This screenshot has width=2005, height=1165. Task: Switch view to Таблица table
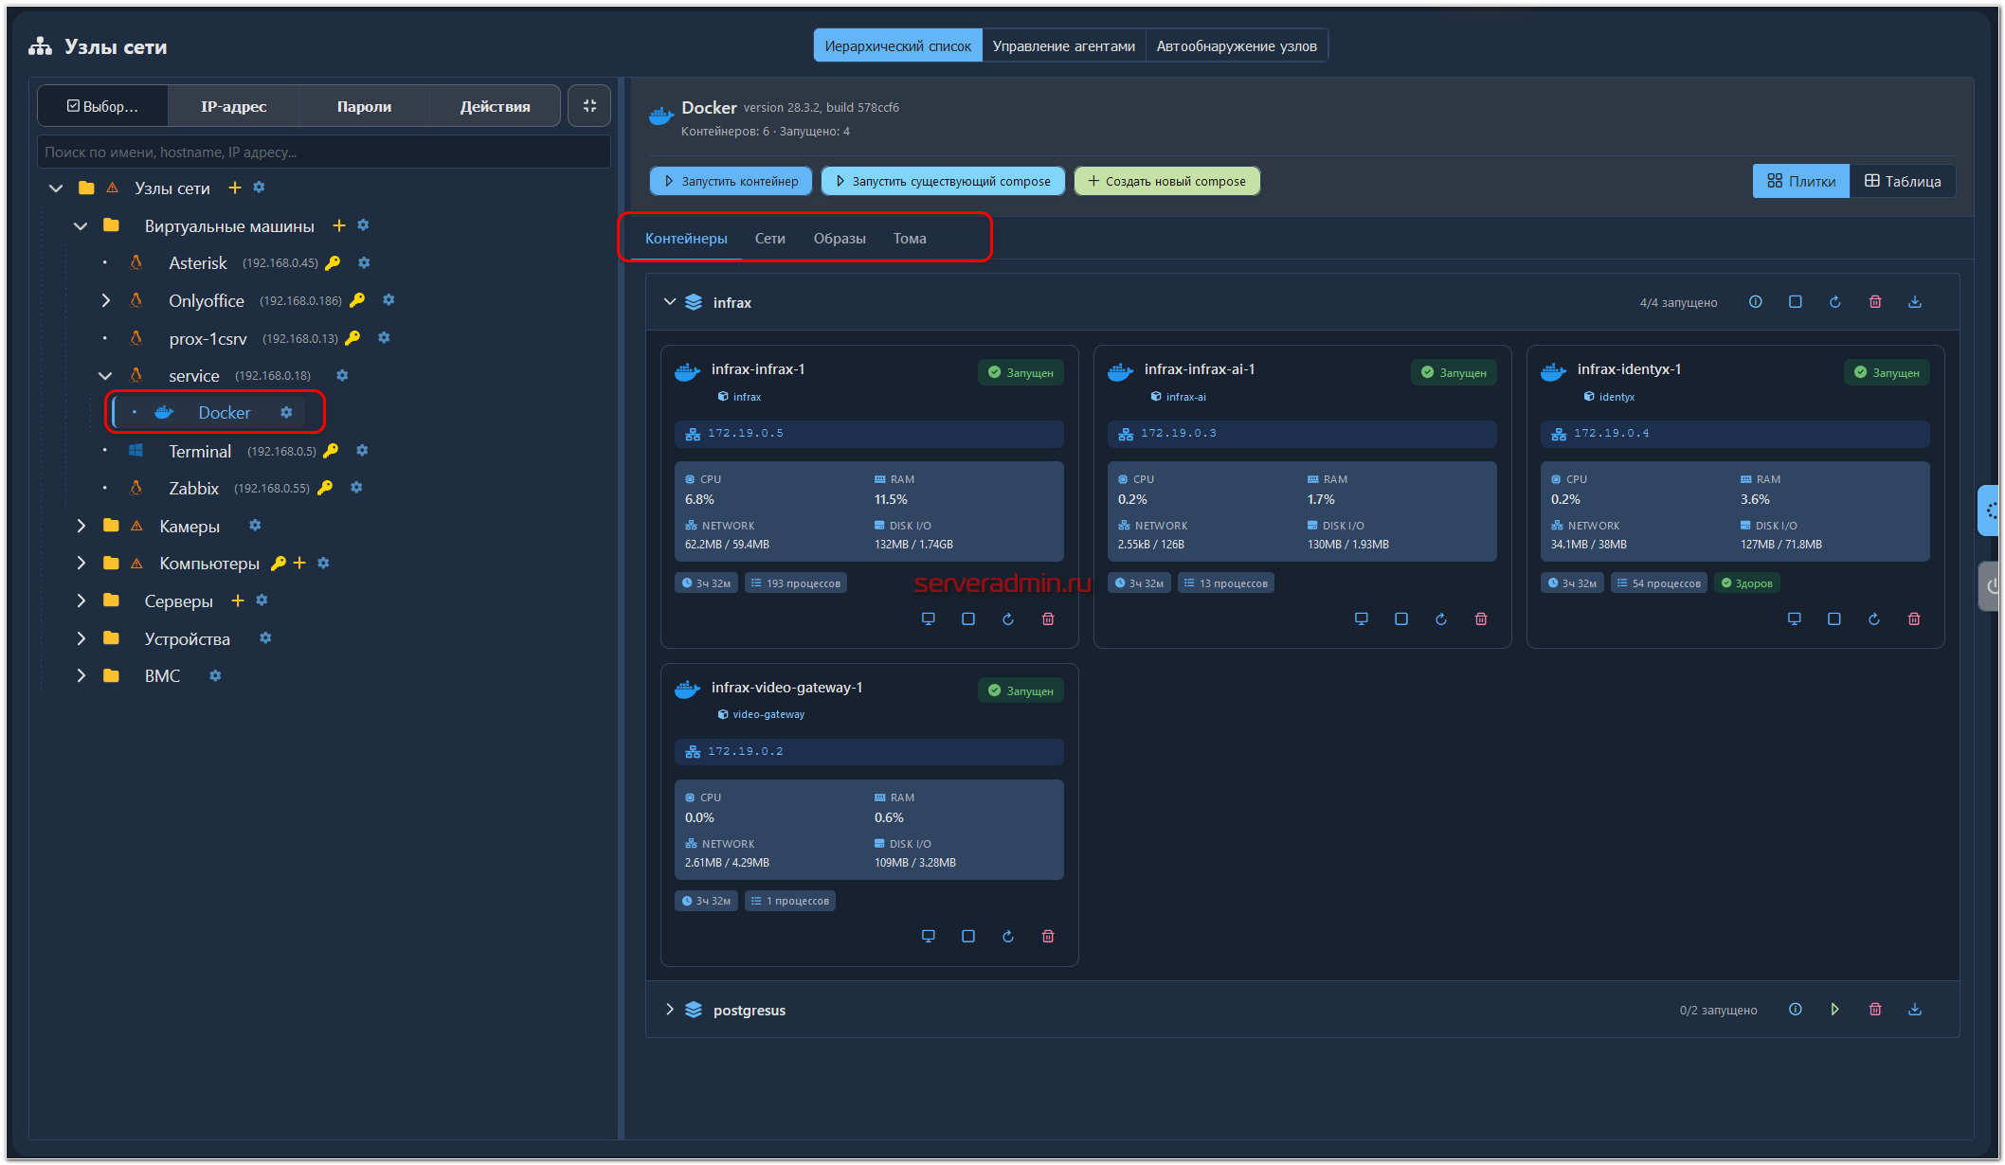(x=1903, y=181)
